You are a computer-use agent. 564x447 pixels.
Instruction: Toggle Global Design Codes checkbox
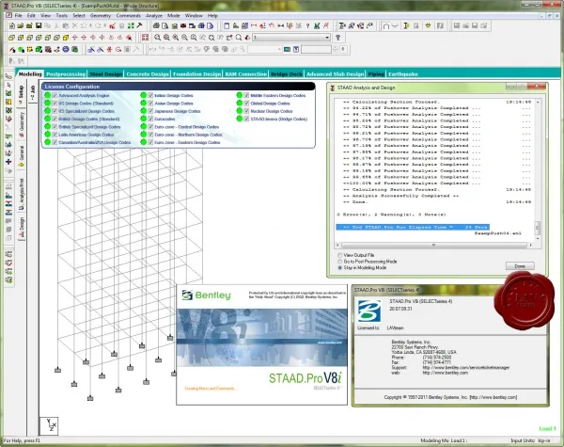(246, 104)
